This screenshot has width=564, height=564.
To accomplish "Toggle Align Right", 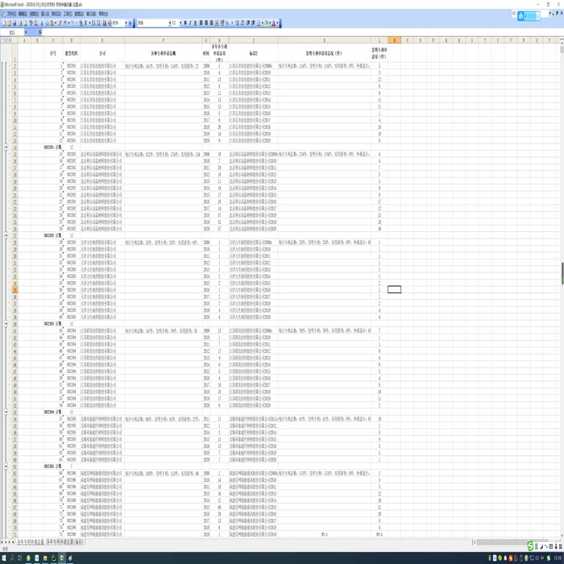I will point(211,23).
